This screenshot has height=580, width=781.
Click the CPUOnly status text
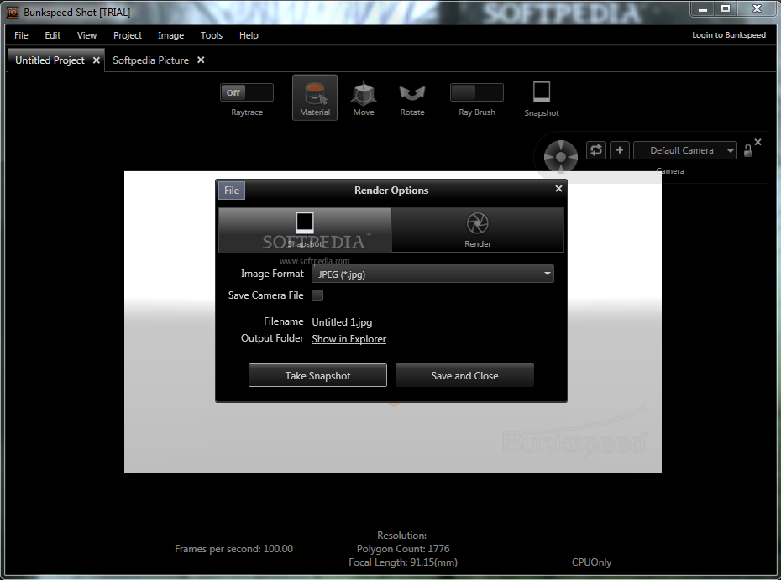(x=591, y=562)
